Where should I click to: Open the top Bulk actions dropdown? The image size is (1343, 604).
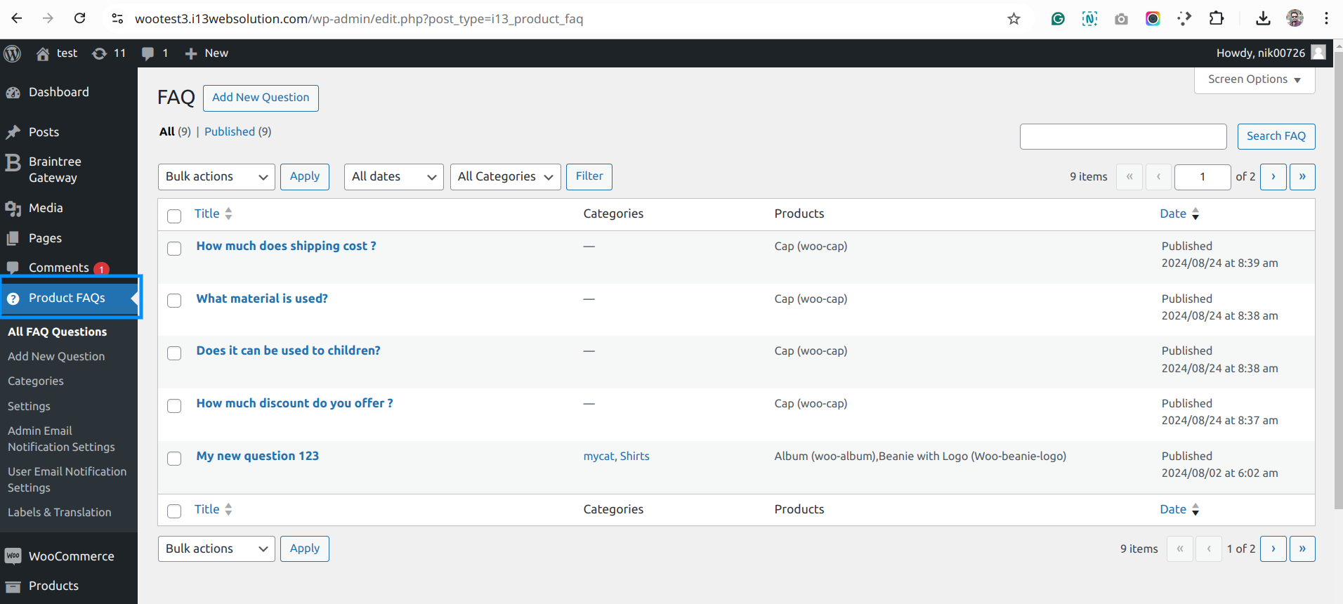(216, 177)
